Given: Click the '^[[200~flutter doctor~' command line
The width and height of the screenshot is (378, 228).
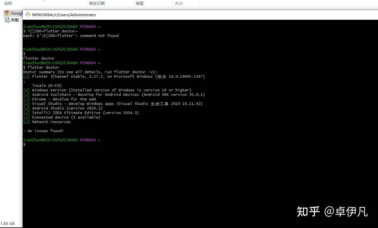Looking at the screenshot, I should [x=51, y=31].
